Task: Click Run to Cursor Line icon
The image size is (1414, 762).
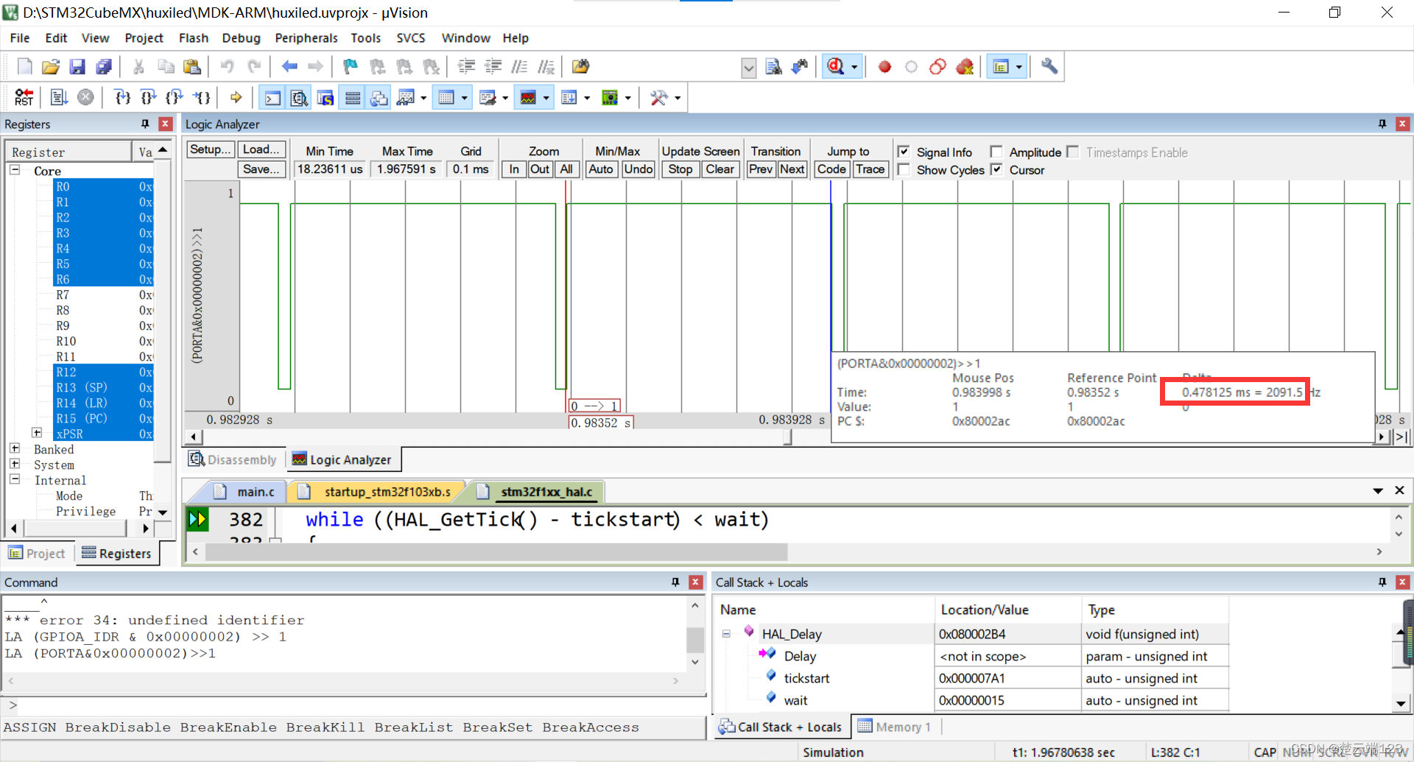Action: coord(201,97)
